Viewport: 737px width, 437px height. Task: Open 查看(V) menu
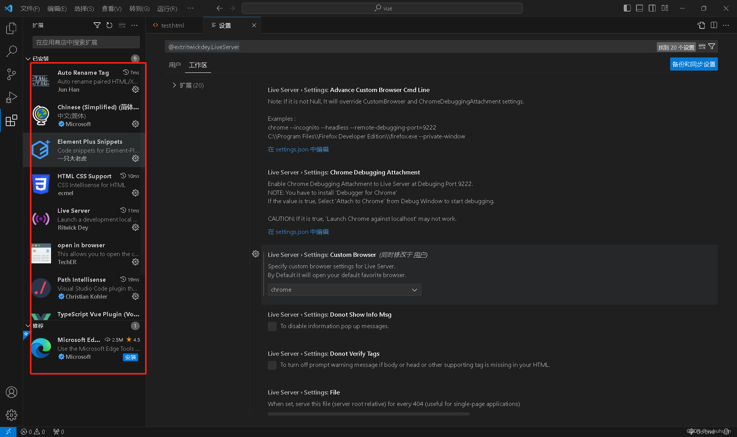click(112, 8)
